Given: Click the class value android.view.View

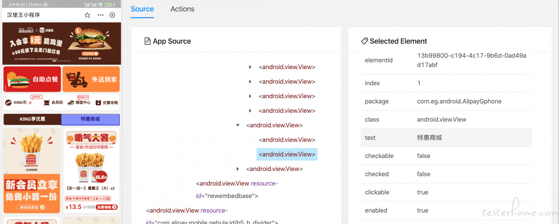Looking at the screenshot, I should tap(441, 119).
